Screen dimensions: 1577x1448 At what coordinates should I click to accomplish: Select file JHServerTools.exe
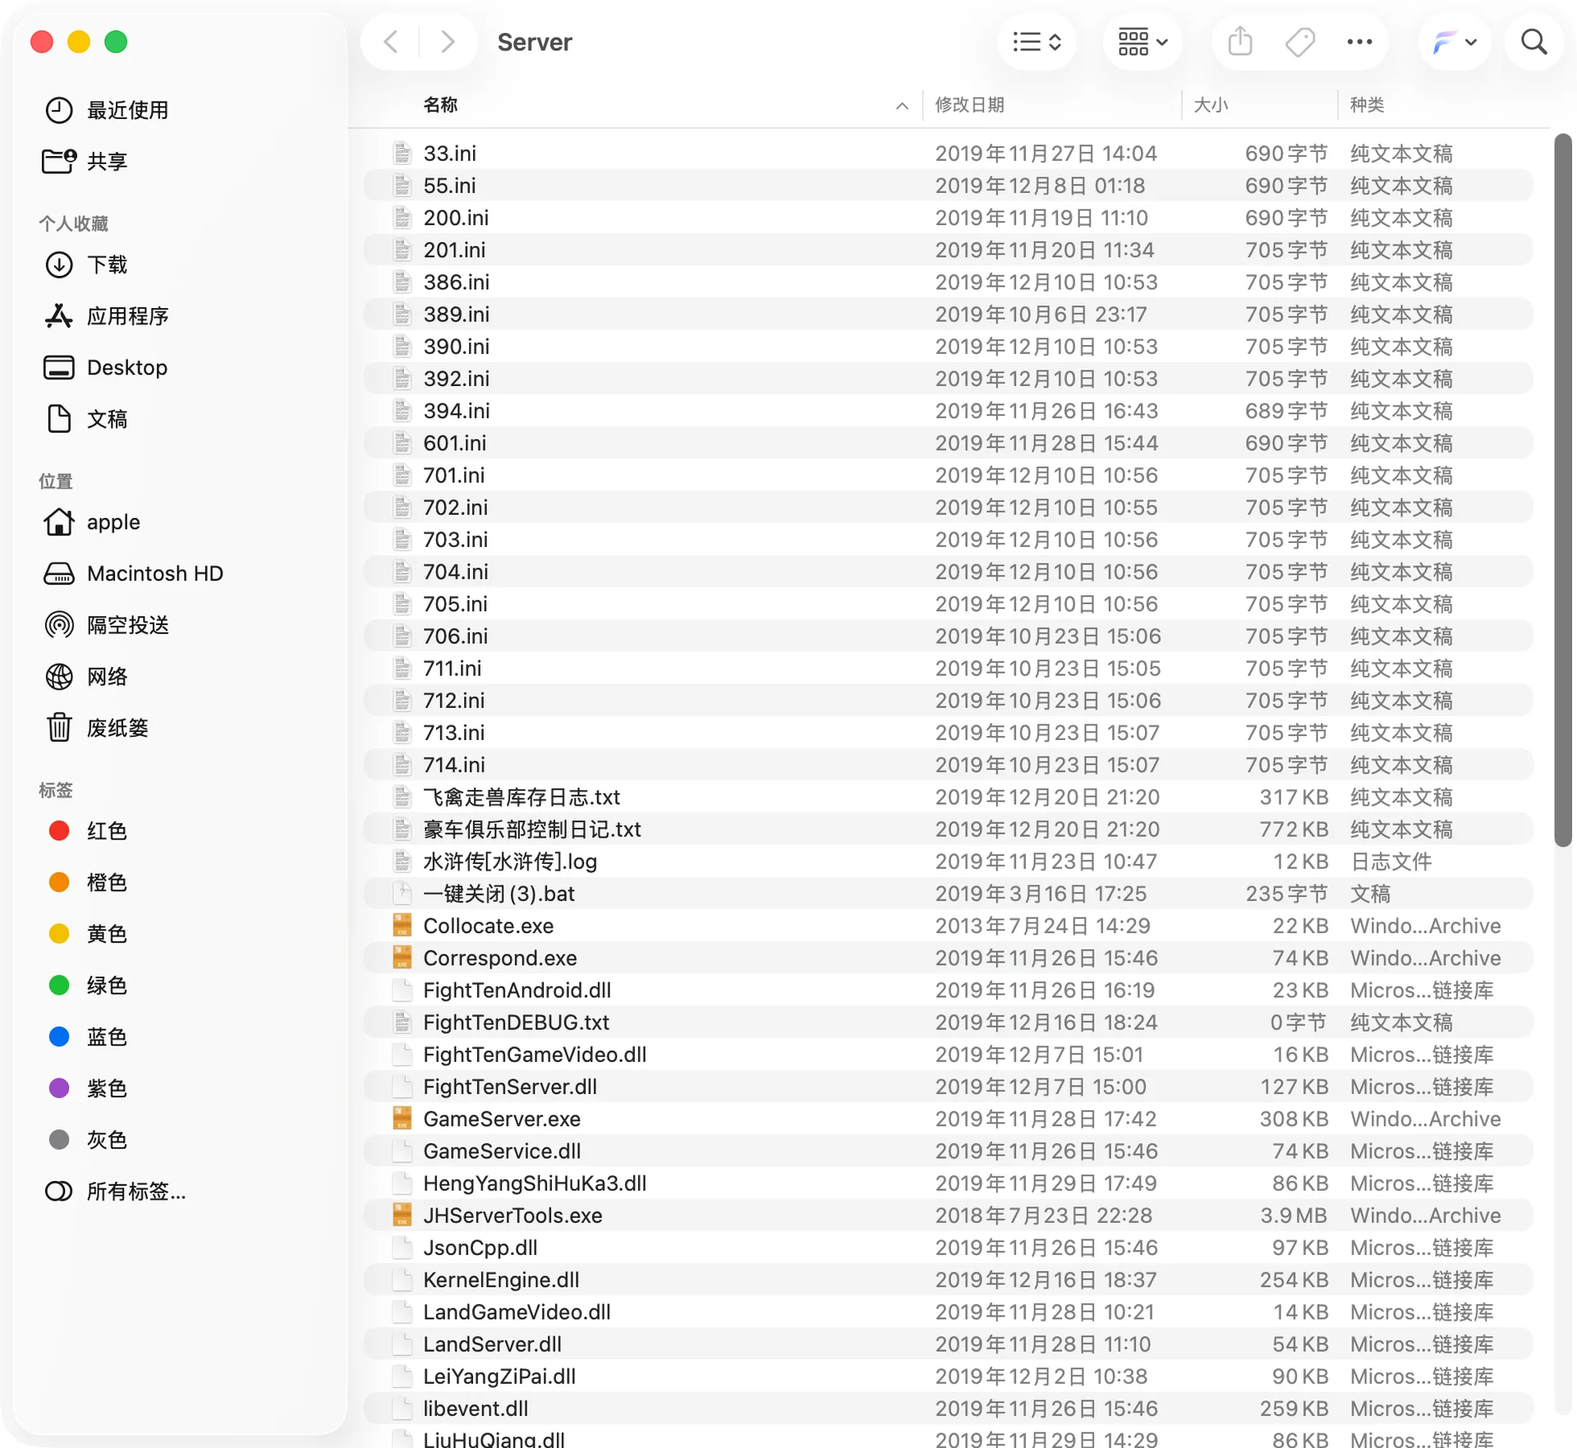point(948,1216)
